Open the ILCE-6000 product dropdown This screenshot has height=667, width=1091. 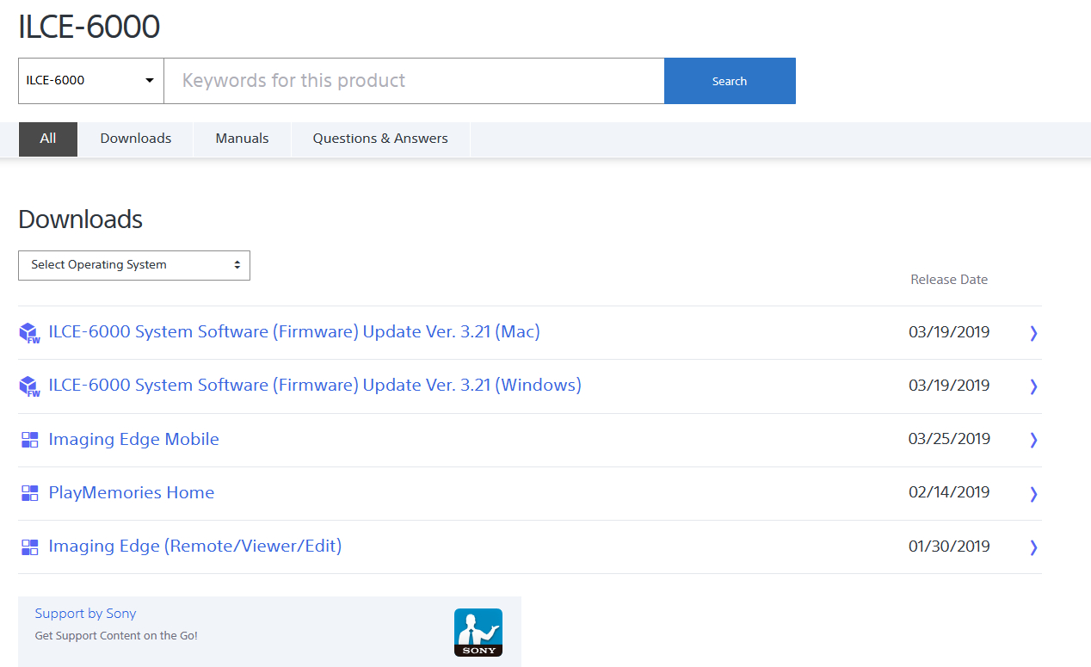[x=91, y=81]
